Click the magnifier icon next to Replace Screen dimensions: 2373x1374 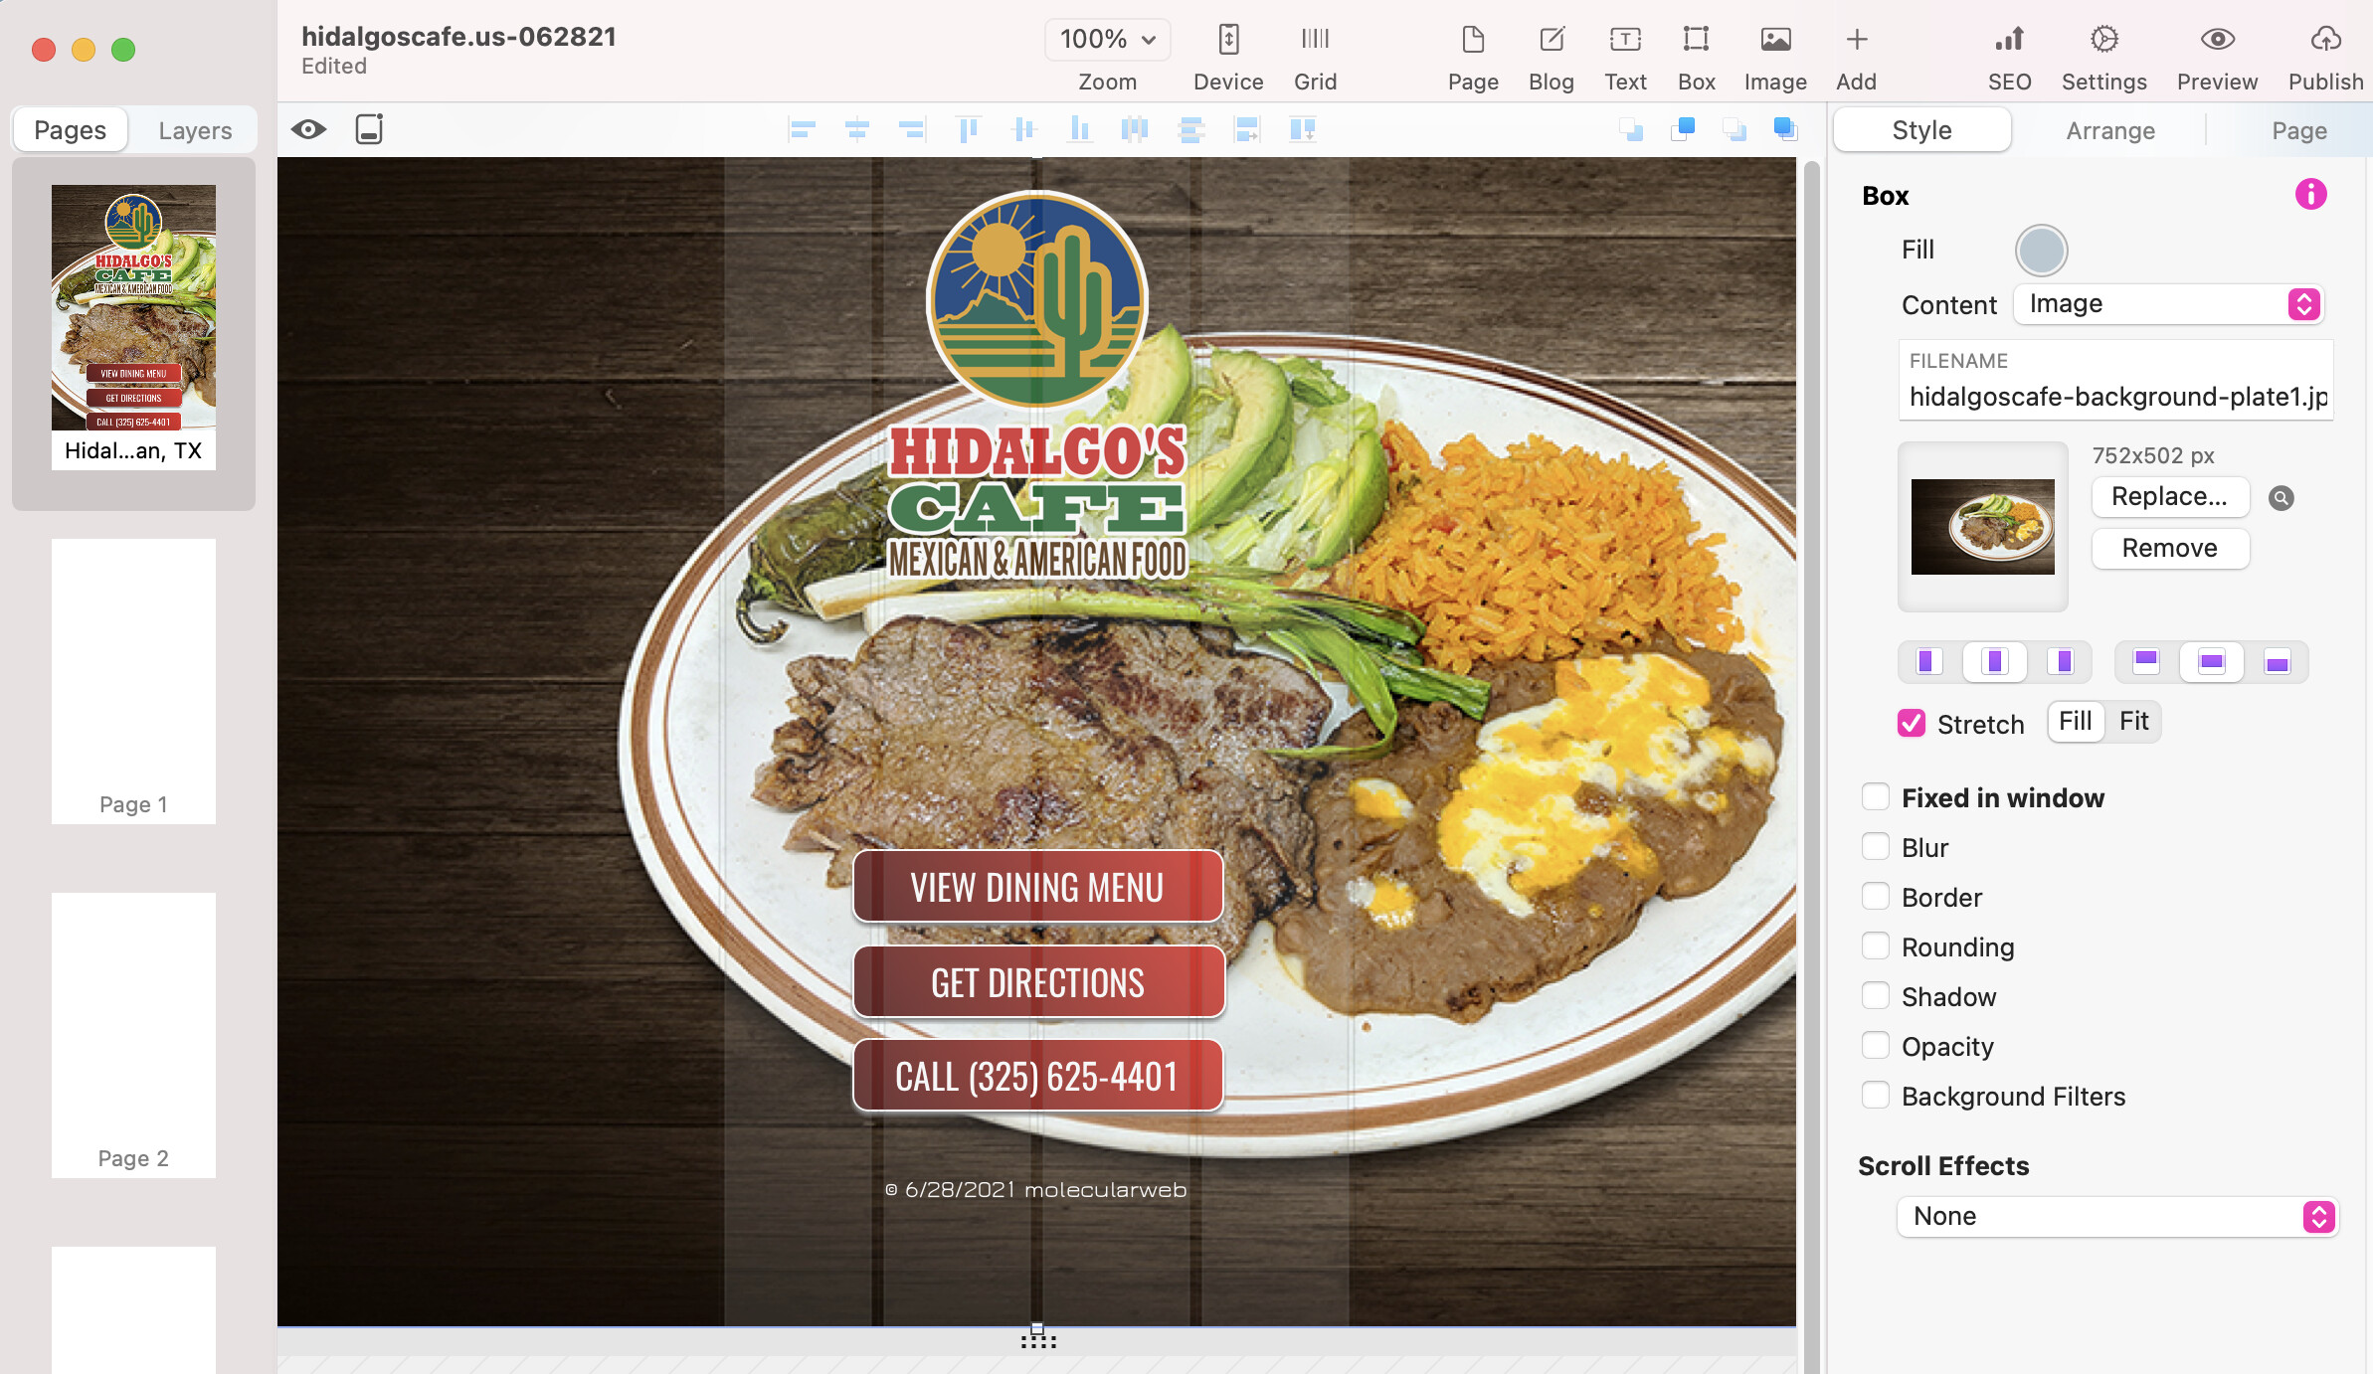click(2282, 498)
